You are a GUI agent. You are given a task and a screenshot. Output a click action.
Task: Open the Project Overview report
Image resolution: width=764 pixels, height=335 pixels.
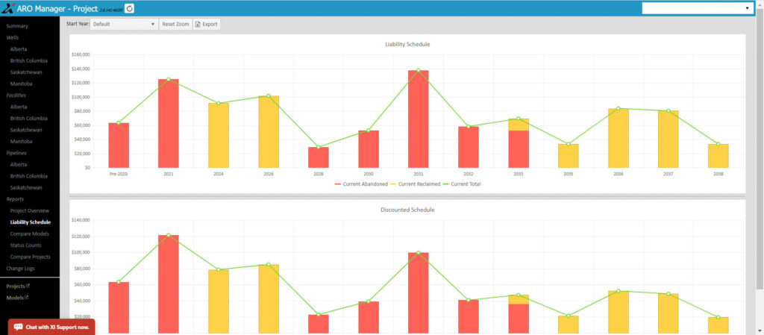29,211
